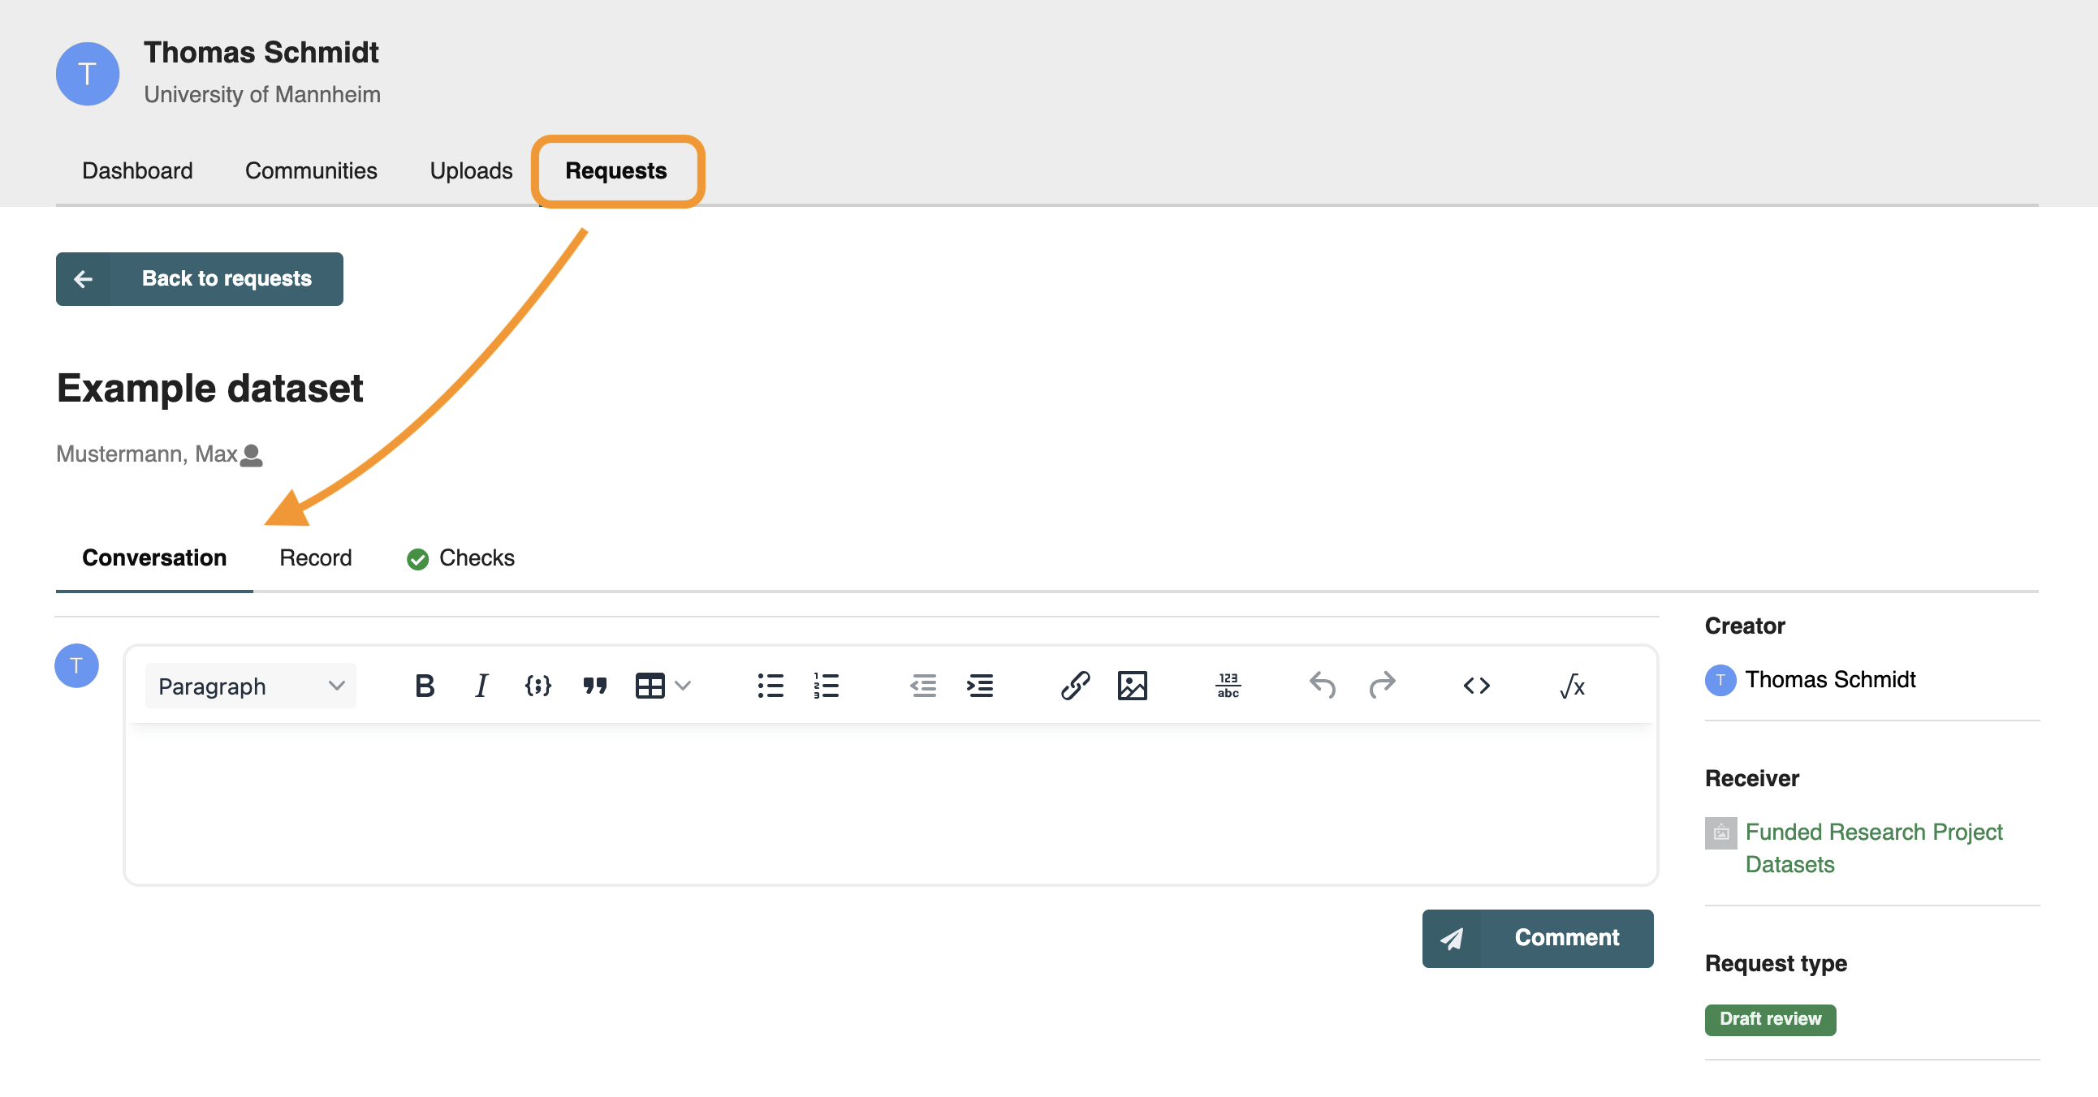Expand the table options chevron
2098x1097 pixels.
(684, 686)
